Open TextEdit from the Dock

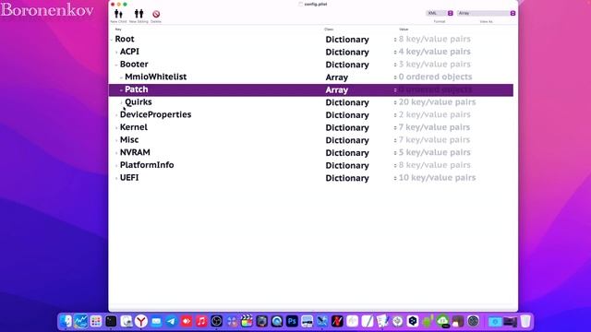(368, 321)
